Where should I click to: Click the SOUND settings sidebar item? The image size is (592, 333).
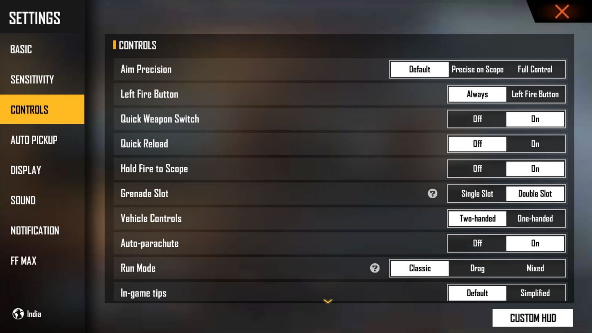(x=23, y=201)
